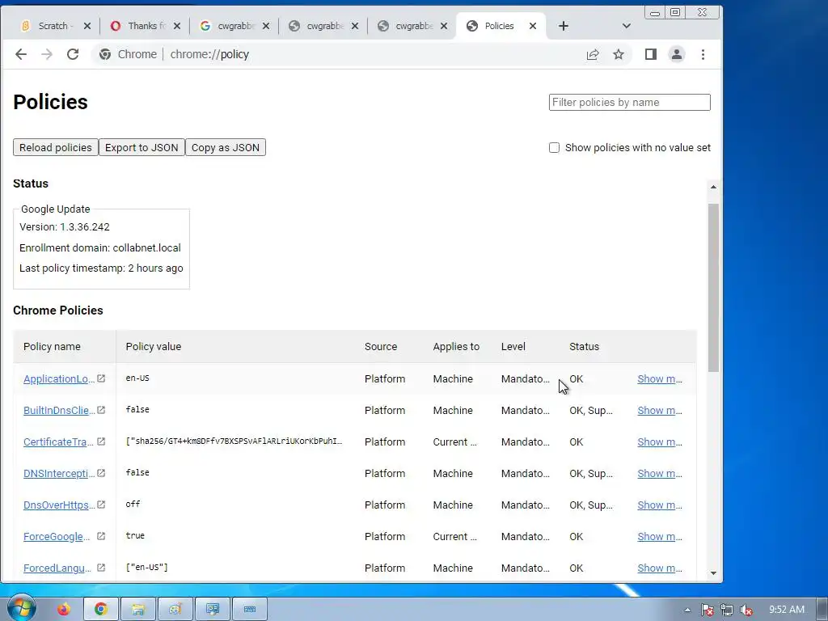The height and width of the screenshot is (621, 828).
Task: Expand Show more for CertificateTra... row
Action: pos(660,442)
